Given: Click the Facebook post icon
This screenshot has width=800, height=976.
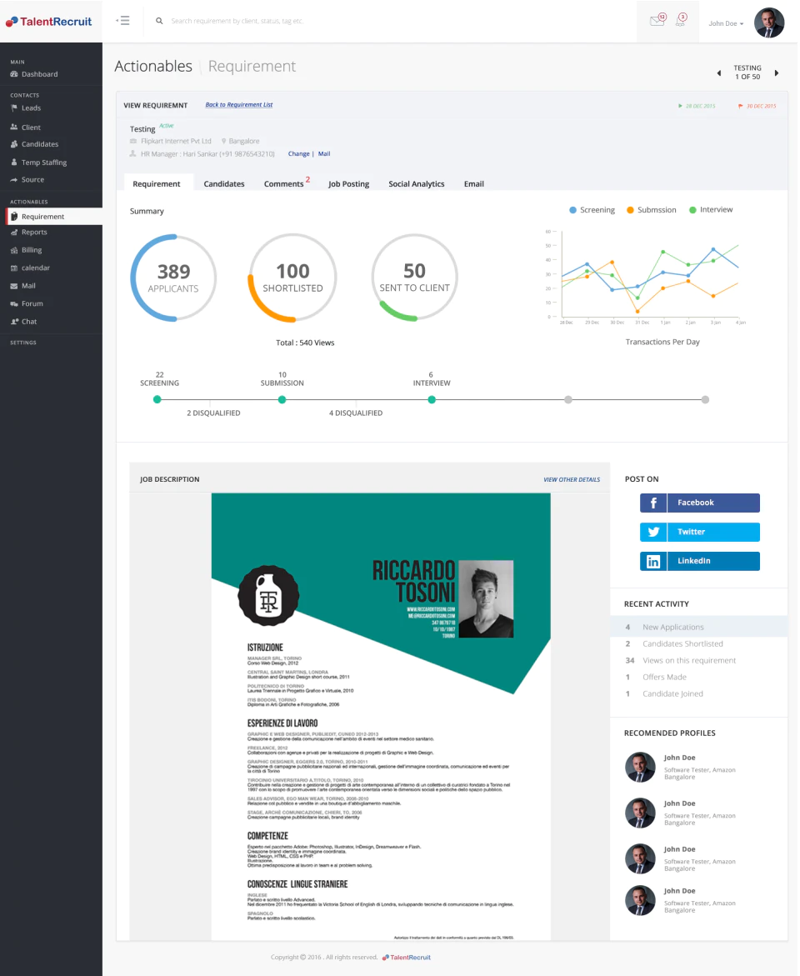Looking at the screenshot, I should pyautogui.click(x=654, y=503).
